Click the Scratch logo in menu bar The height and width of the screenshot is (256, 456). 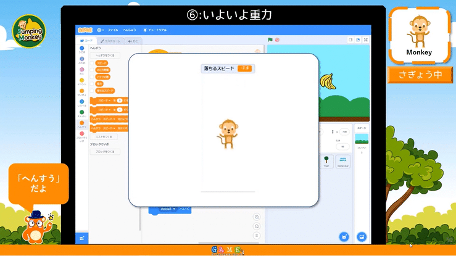[x=85, y=30]
